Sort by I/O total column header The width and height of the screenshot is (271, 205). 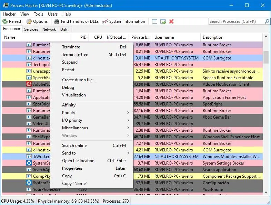pyautogui.click(x=116, y=37)
